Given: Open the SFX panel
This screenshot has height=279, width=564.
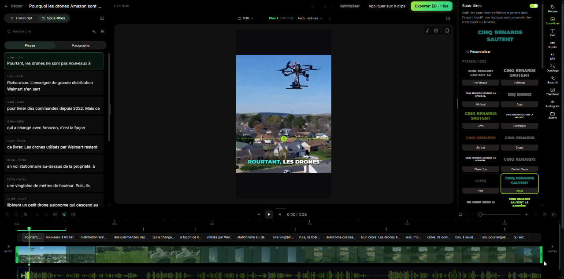Looking at the screenshot, I should point(553,56).
